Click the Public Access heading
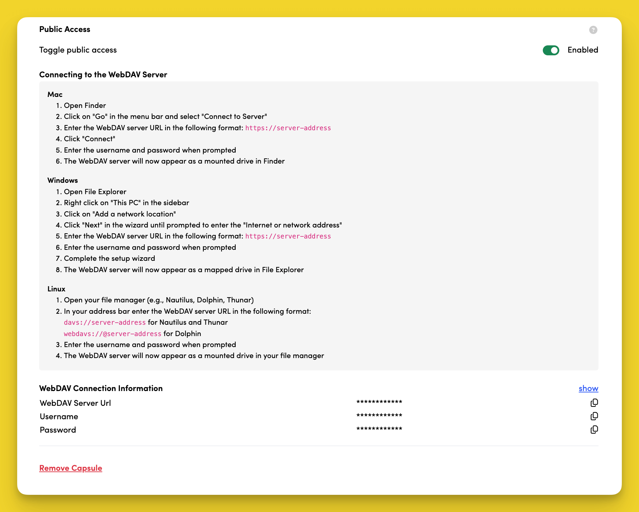Image resolution: width=639 pixels, height=512 pixels. 65,29
